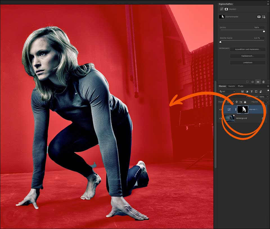
Task: Select the Hintergrund layer thumbnail
Action: (229, 118)
